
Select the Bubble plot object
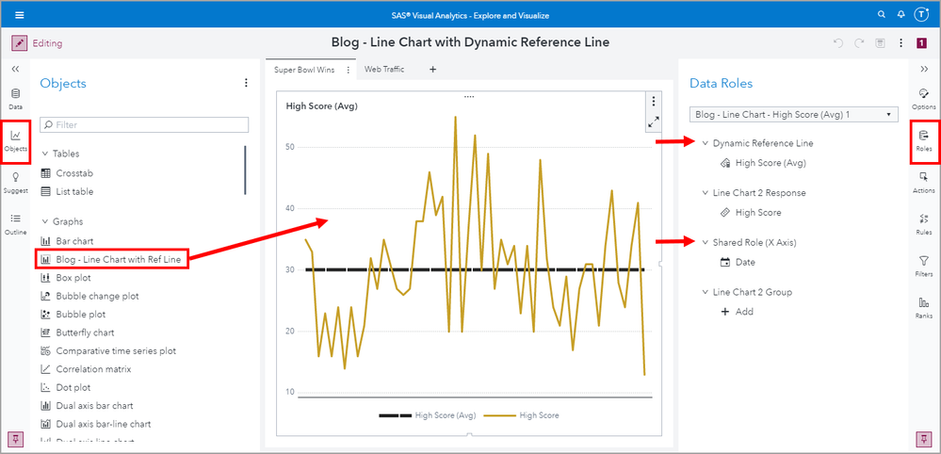click(73, 315)
